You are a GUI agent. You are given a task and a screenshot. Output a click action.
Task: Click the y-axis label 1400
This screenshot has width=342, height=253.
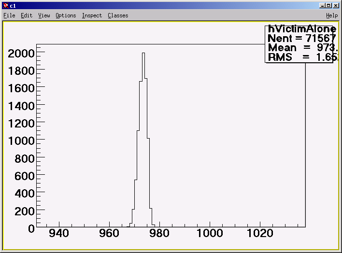click(x=21, y=106)
